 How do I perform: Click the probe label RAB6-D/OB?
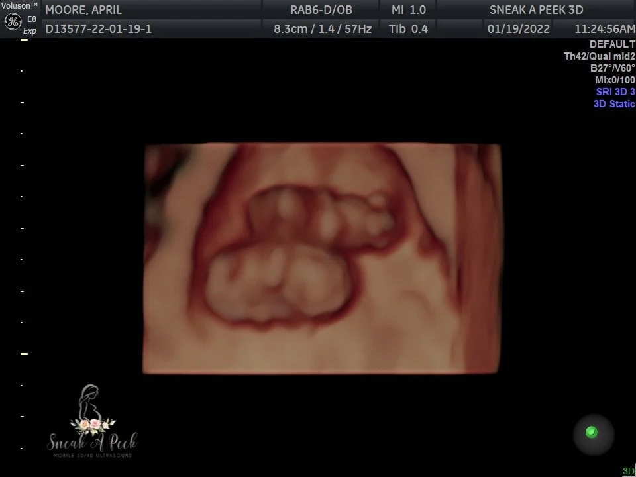pos(321,10)
